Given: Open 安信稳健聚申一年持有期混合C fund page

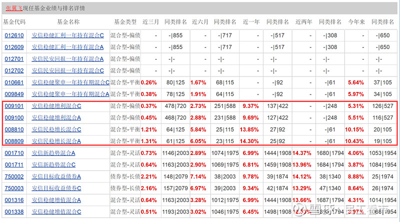Looking at the screenshot, I should pyautogui.click(x=70, y=82).
